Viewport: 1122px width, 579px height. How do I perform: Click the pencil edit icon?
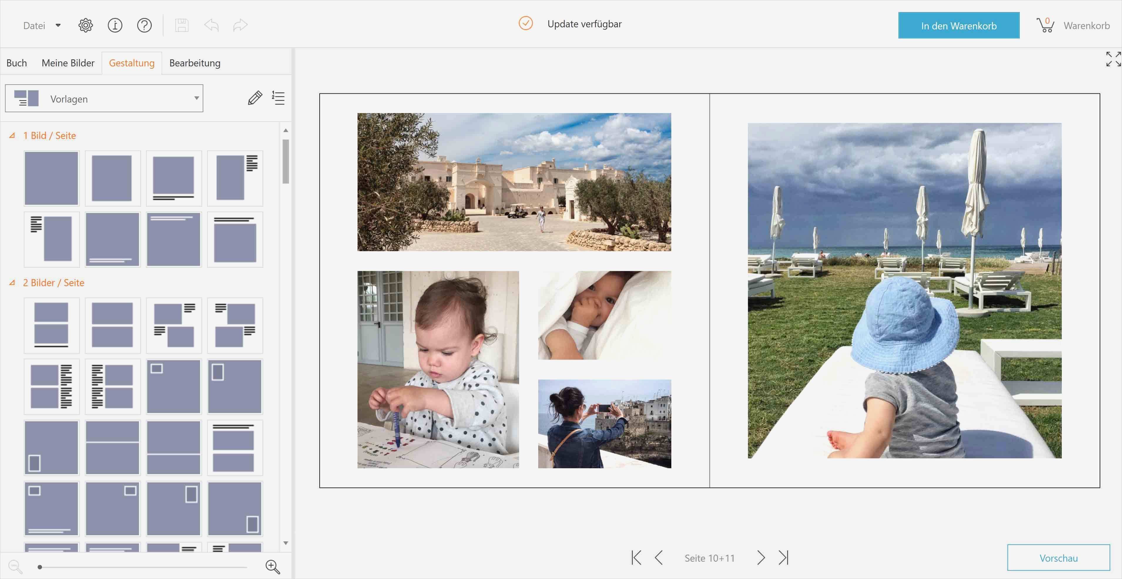[255, 98]
